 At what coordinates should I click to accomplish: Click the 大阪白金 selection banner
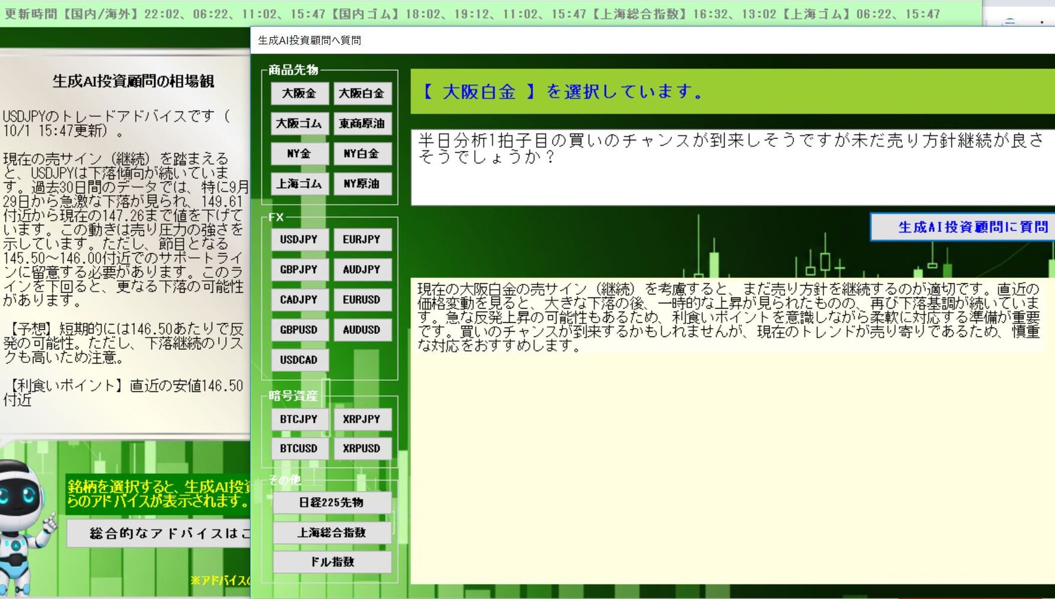(x=733, y=92)
